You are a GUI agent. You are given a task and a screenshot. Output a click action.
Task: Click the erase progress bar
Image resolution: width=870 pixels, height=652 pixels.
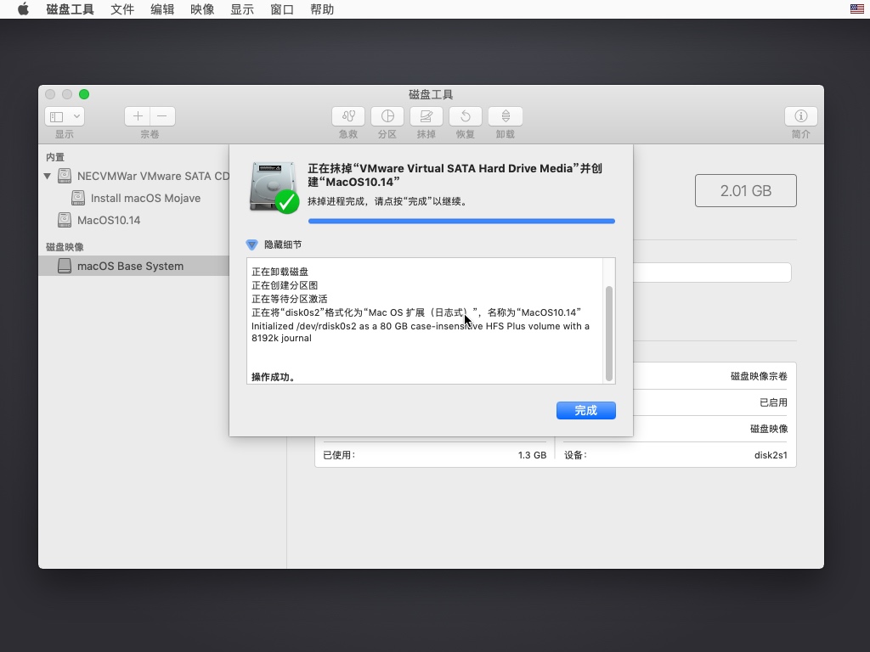461,222
